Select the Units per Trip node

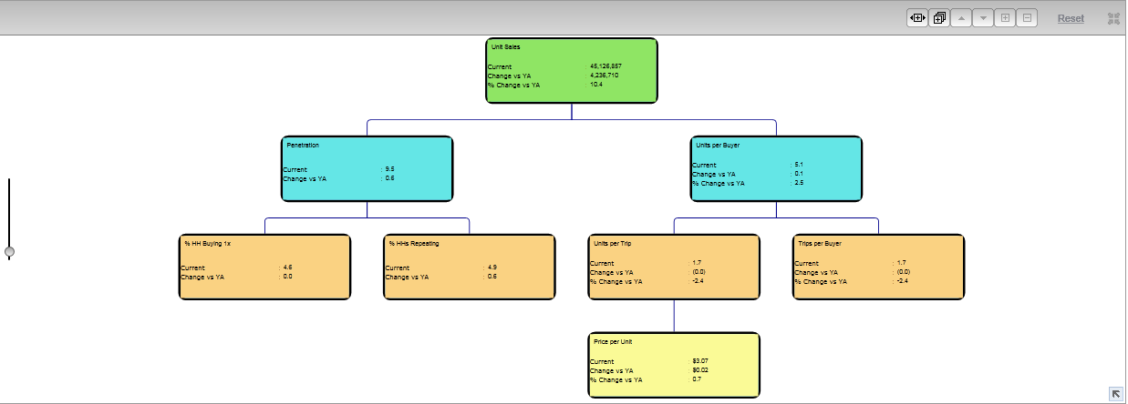(x=674, y=267)
